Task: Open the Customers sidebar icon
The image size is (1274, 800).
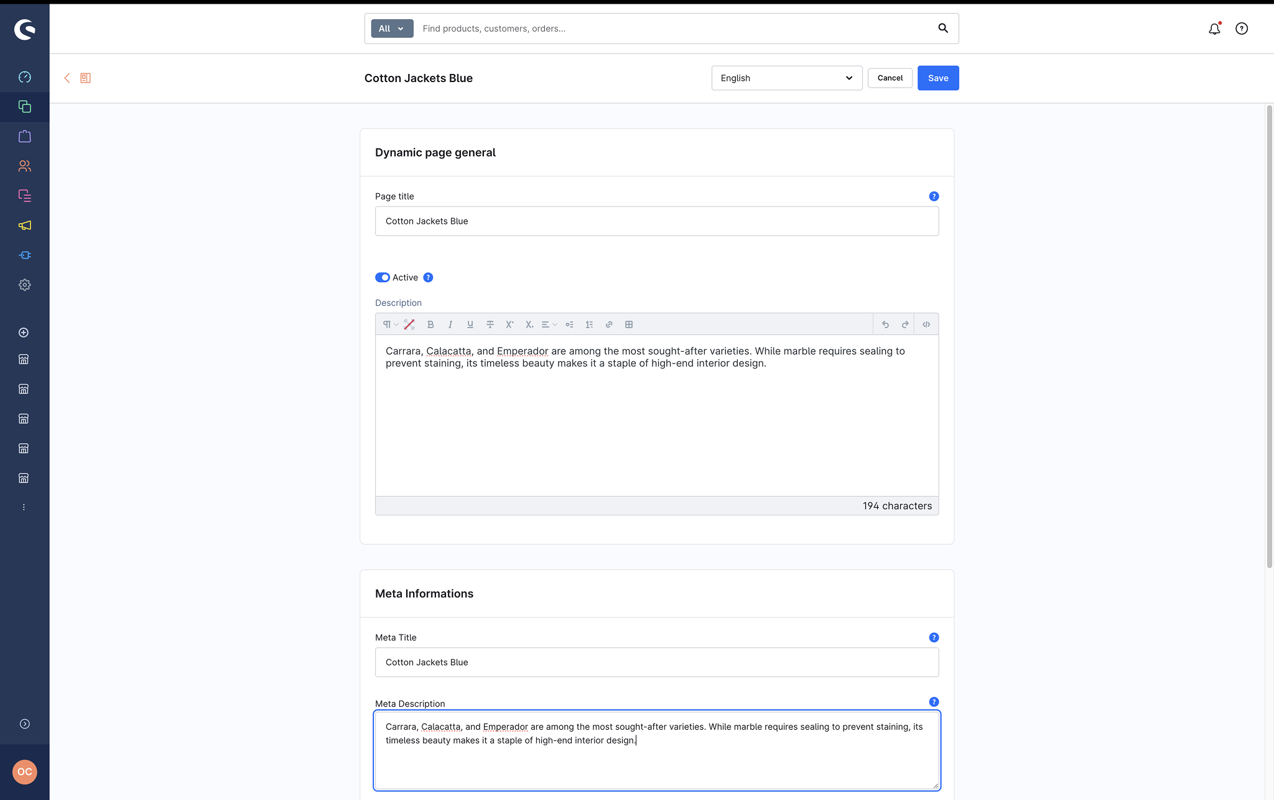Action: click(25, 166)
